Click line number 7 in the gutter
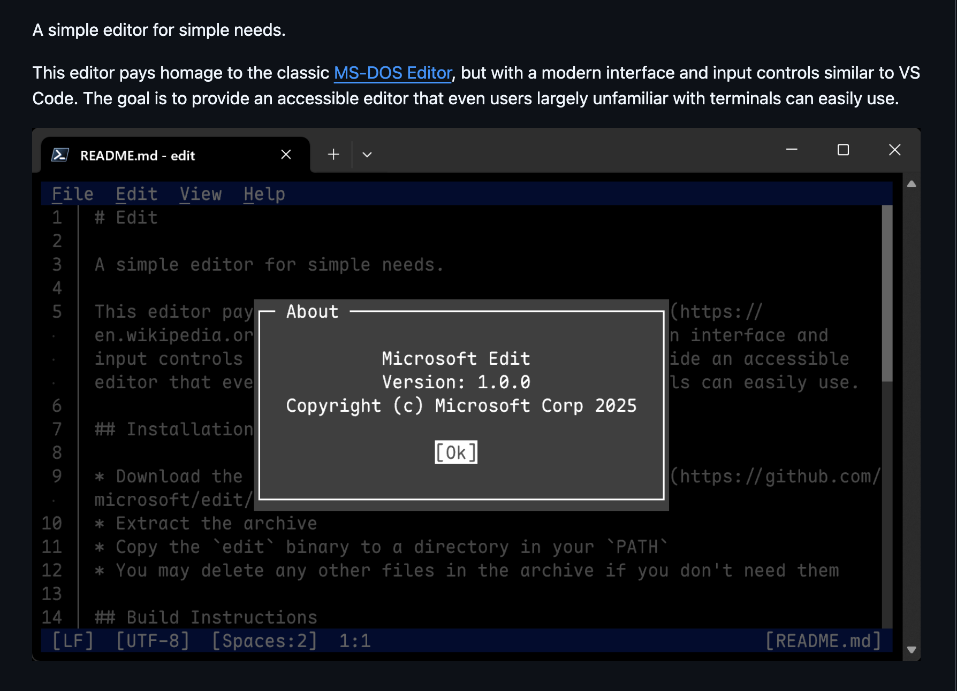957x691 pixels. tap(57, 429)
